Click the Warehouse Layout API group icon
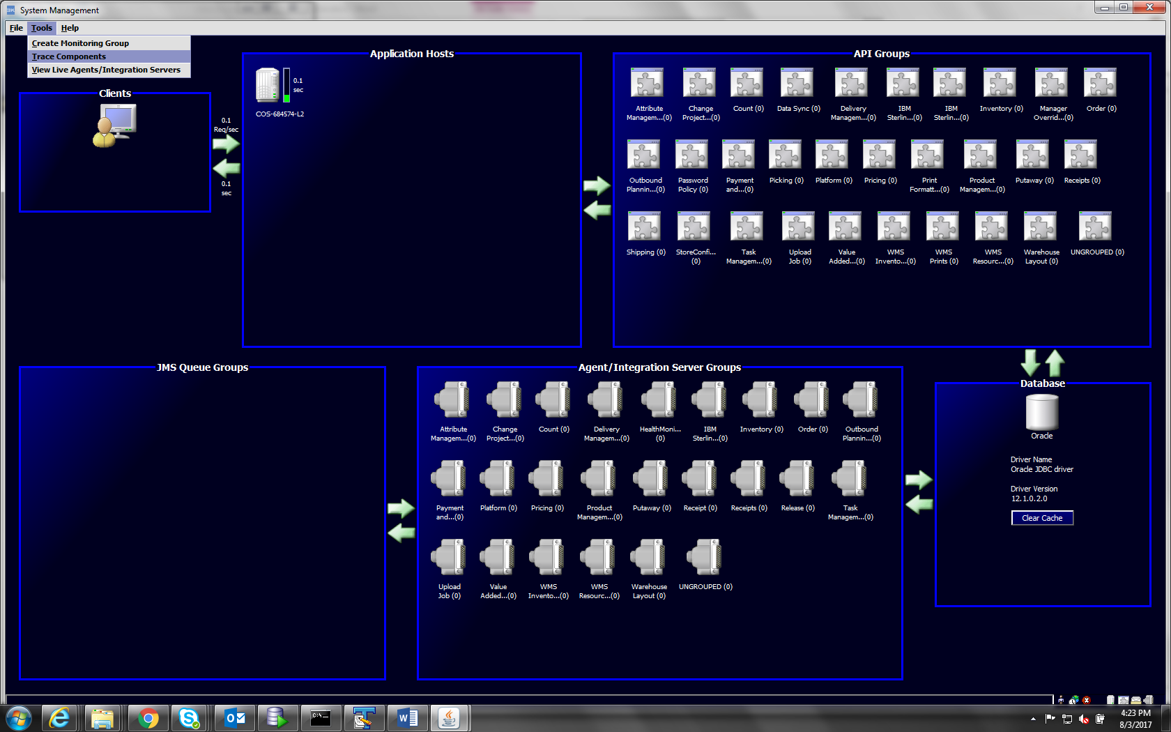This screenshot has height=732, width=1171. pyautogui.click(x=1041, y=227)
